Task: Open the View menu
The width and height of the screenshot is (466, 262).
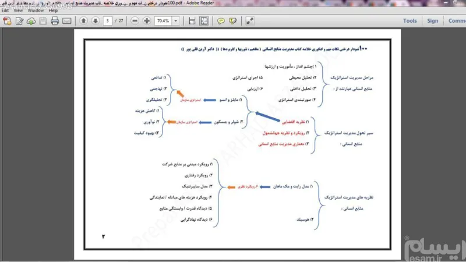Action: pyautogui.click(x=18, y=10)
